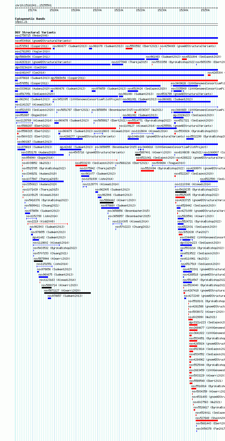Open variant nsv5880714 (Almarri2020)
This screenshot has height=441, width=225.
click(x=60, y=285)
